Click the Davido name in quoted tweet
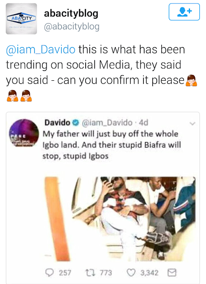Screen dimensions: 206x284 click(x=57, y=122)
